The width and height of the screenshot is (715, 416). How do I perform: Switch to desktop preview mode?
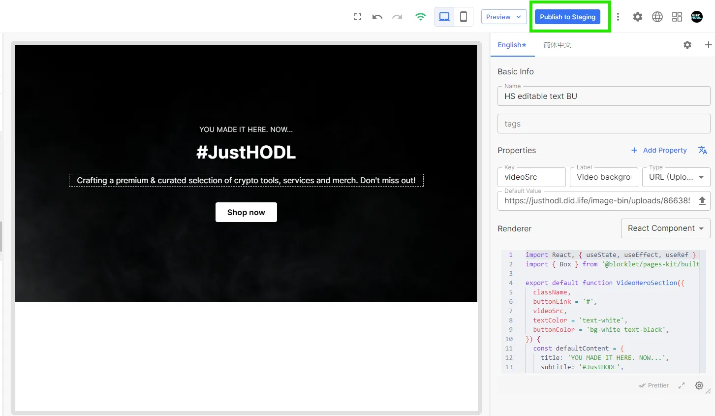(444, 17)
